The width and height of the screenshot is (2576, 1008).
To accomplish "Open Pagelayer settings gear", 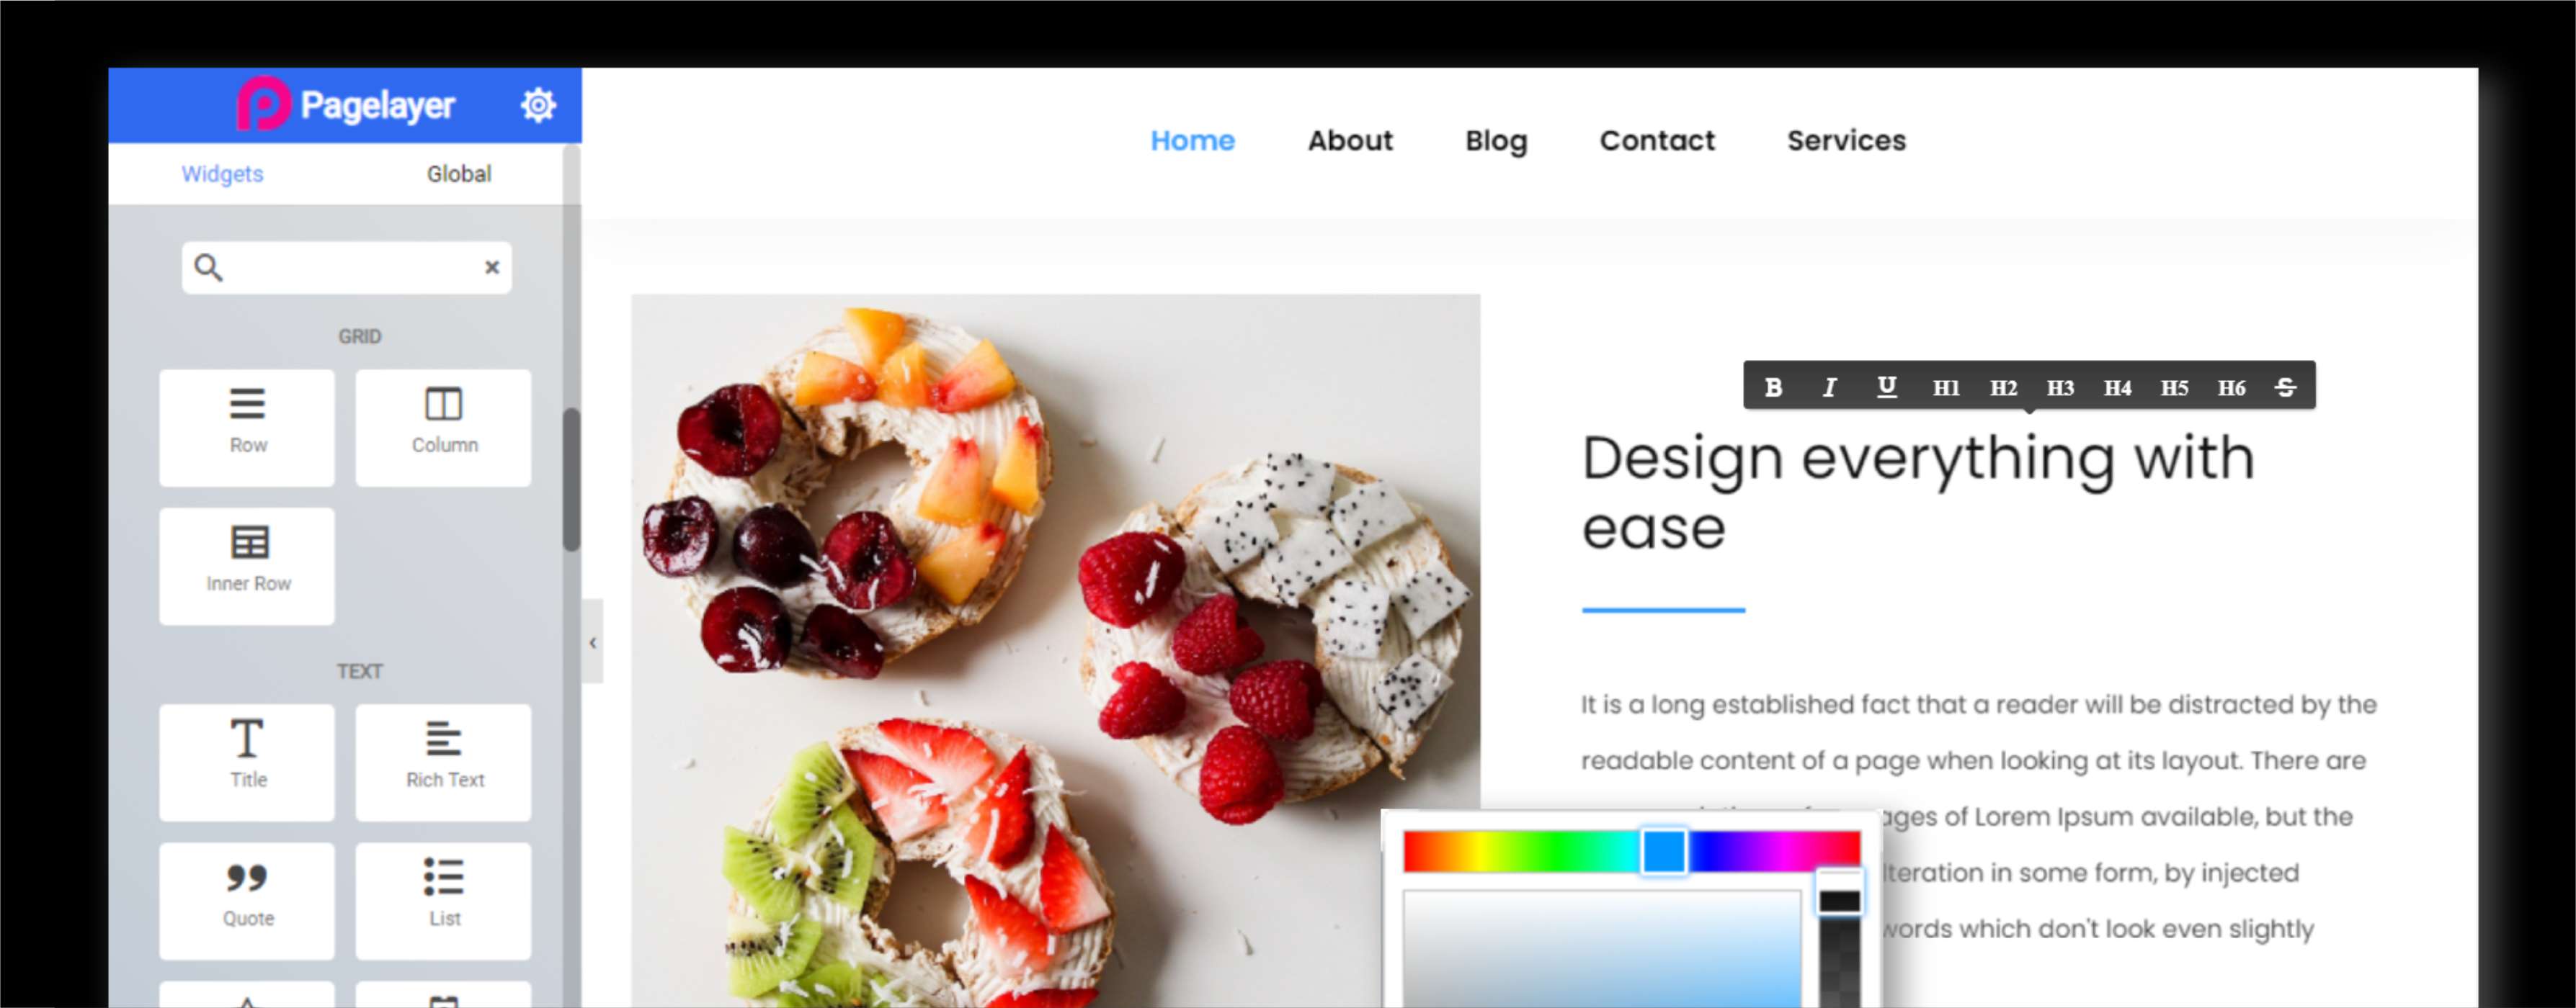I will (x=538, y=105).
